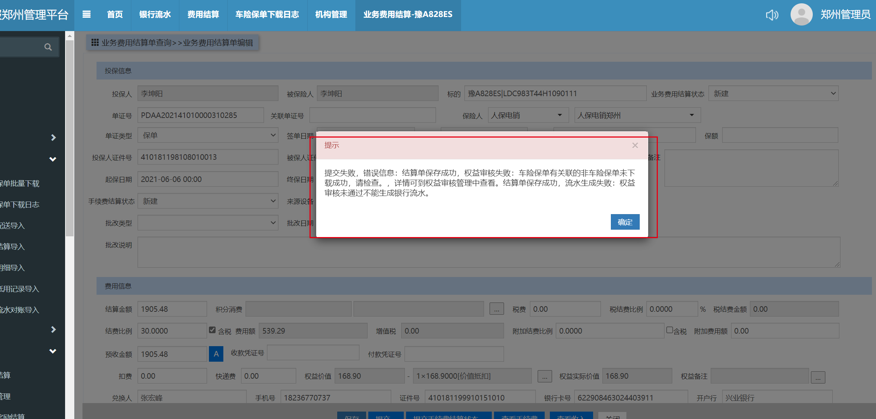The image size is (876, 419).
Task: Toggle the 含税 checkbox after 结费比例
Action: 212,330
